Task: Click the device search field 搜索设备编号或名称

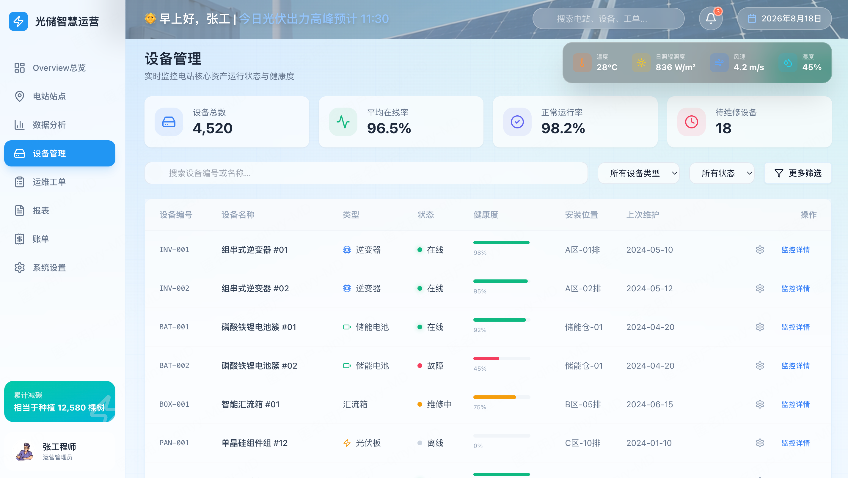Action: tap(366, 173)
